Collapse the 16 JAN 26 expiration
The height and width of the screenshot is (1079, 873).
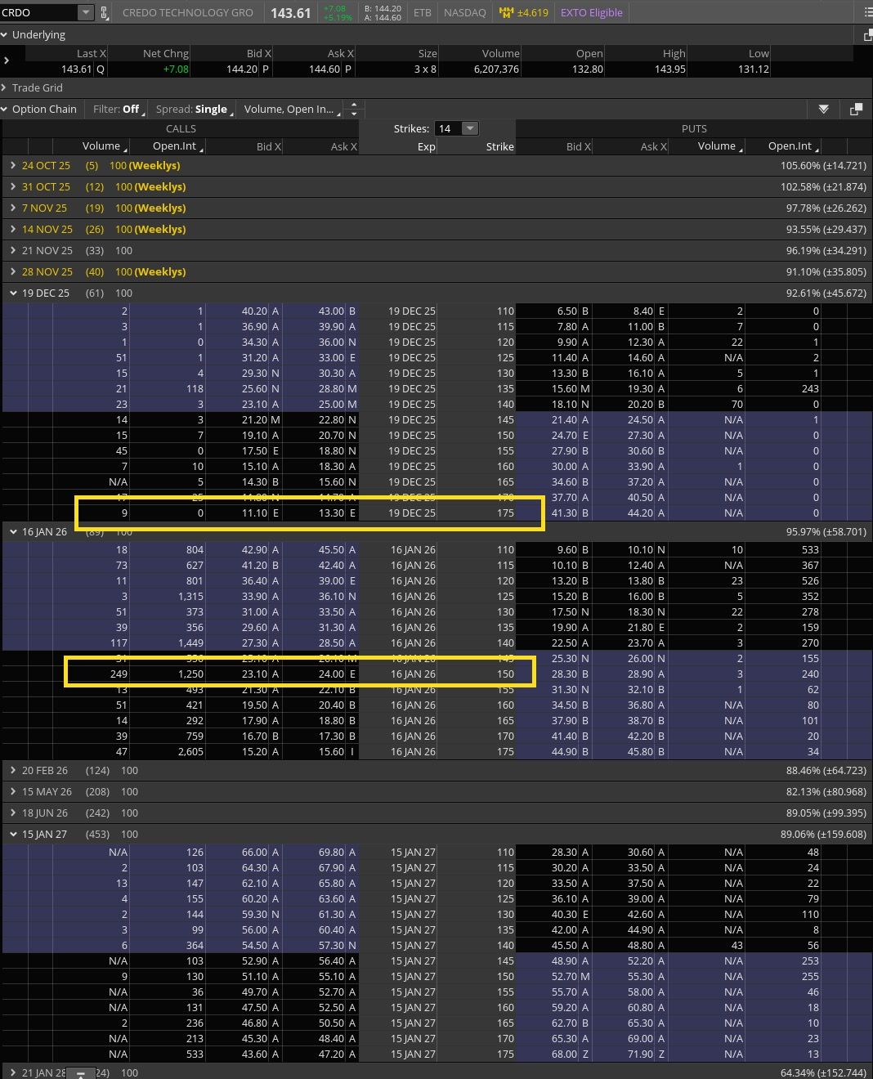tap(13, 531)
